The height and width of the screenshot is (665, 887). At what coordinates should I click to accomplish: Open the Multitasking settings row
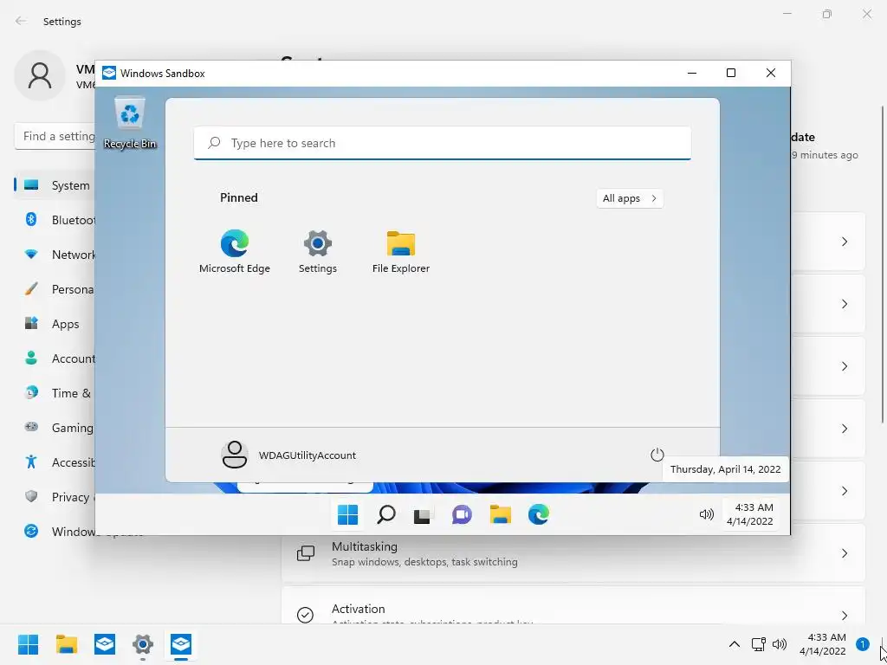573,553
